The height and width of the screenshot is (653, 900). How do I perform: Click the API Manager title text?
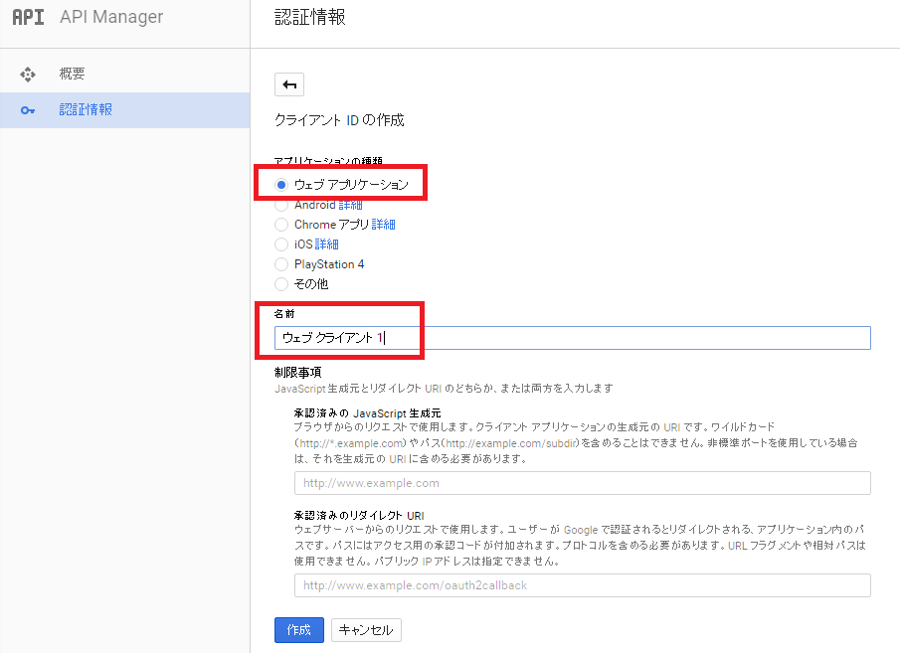coord(111,17)
